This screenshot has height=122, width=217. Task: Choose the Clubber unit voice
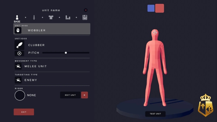tap(36, 45)
